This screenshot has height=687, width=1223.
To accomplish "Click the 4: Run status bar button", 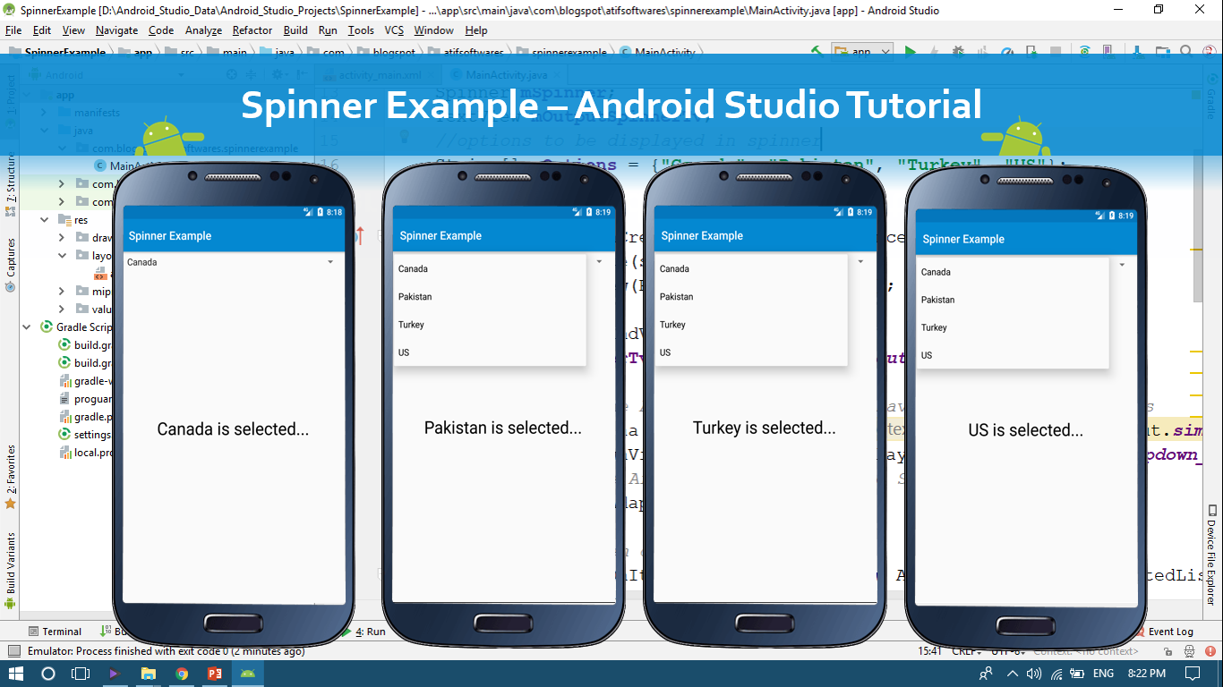I will 367,631.
